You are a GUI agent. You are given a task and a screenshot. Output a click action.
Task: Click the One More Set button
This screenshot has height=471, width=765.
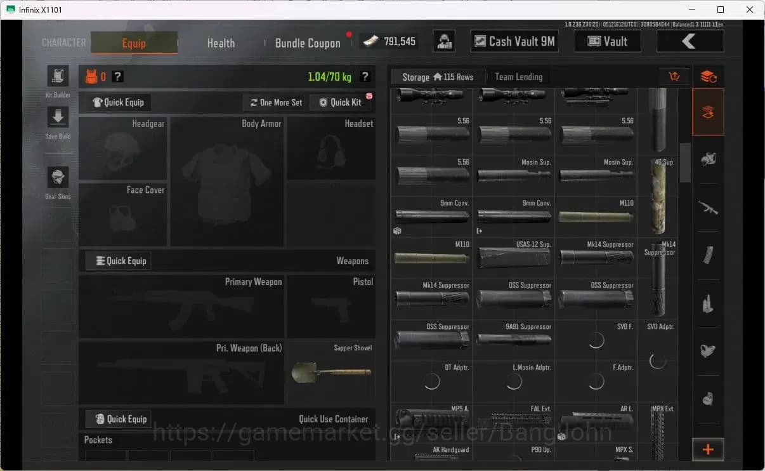tap(276, 102)
